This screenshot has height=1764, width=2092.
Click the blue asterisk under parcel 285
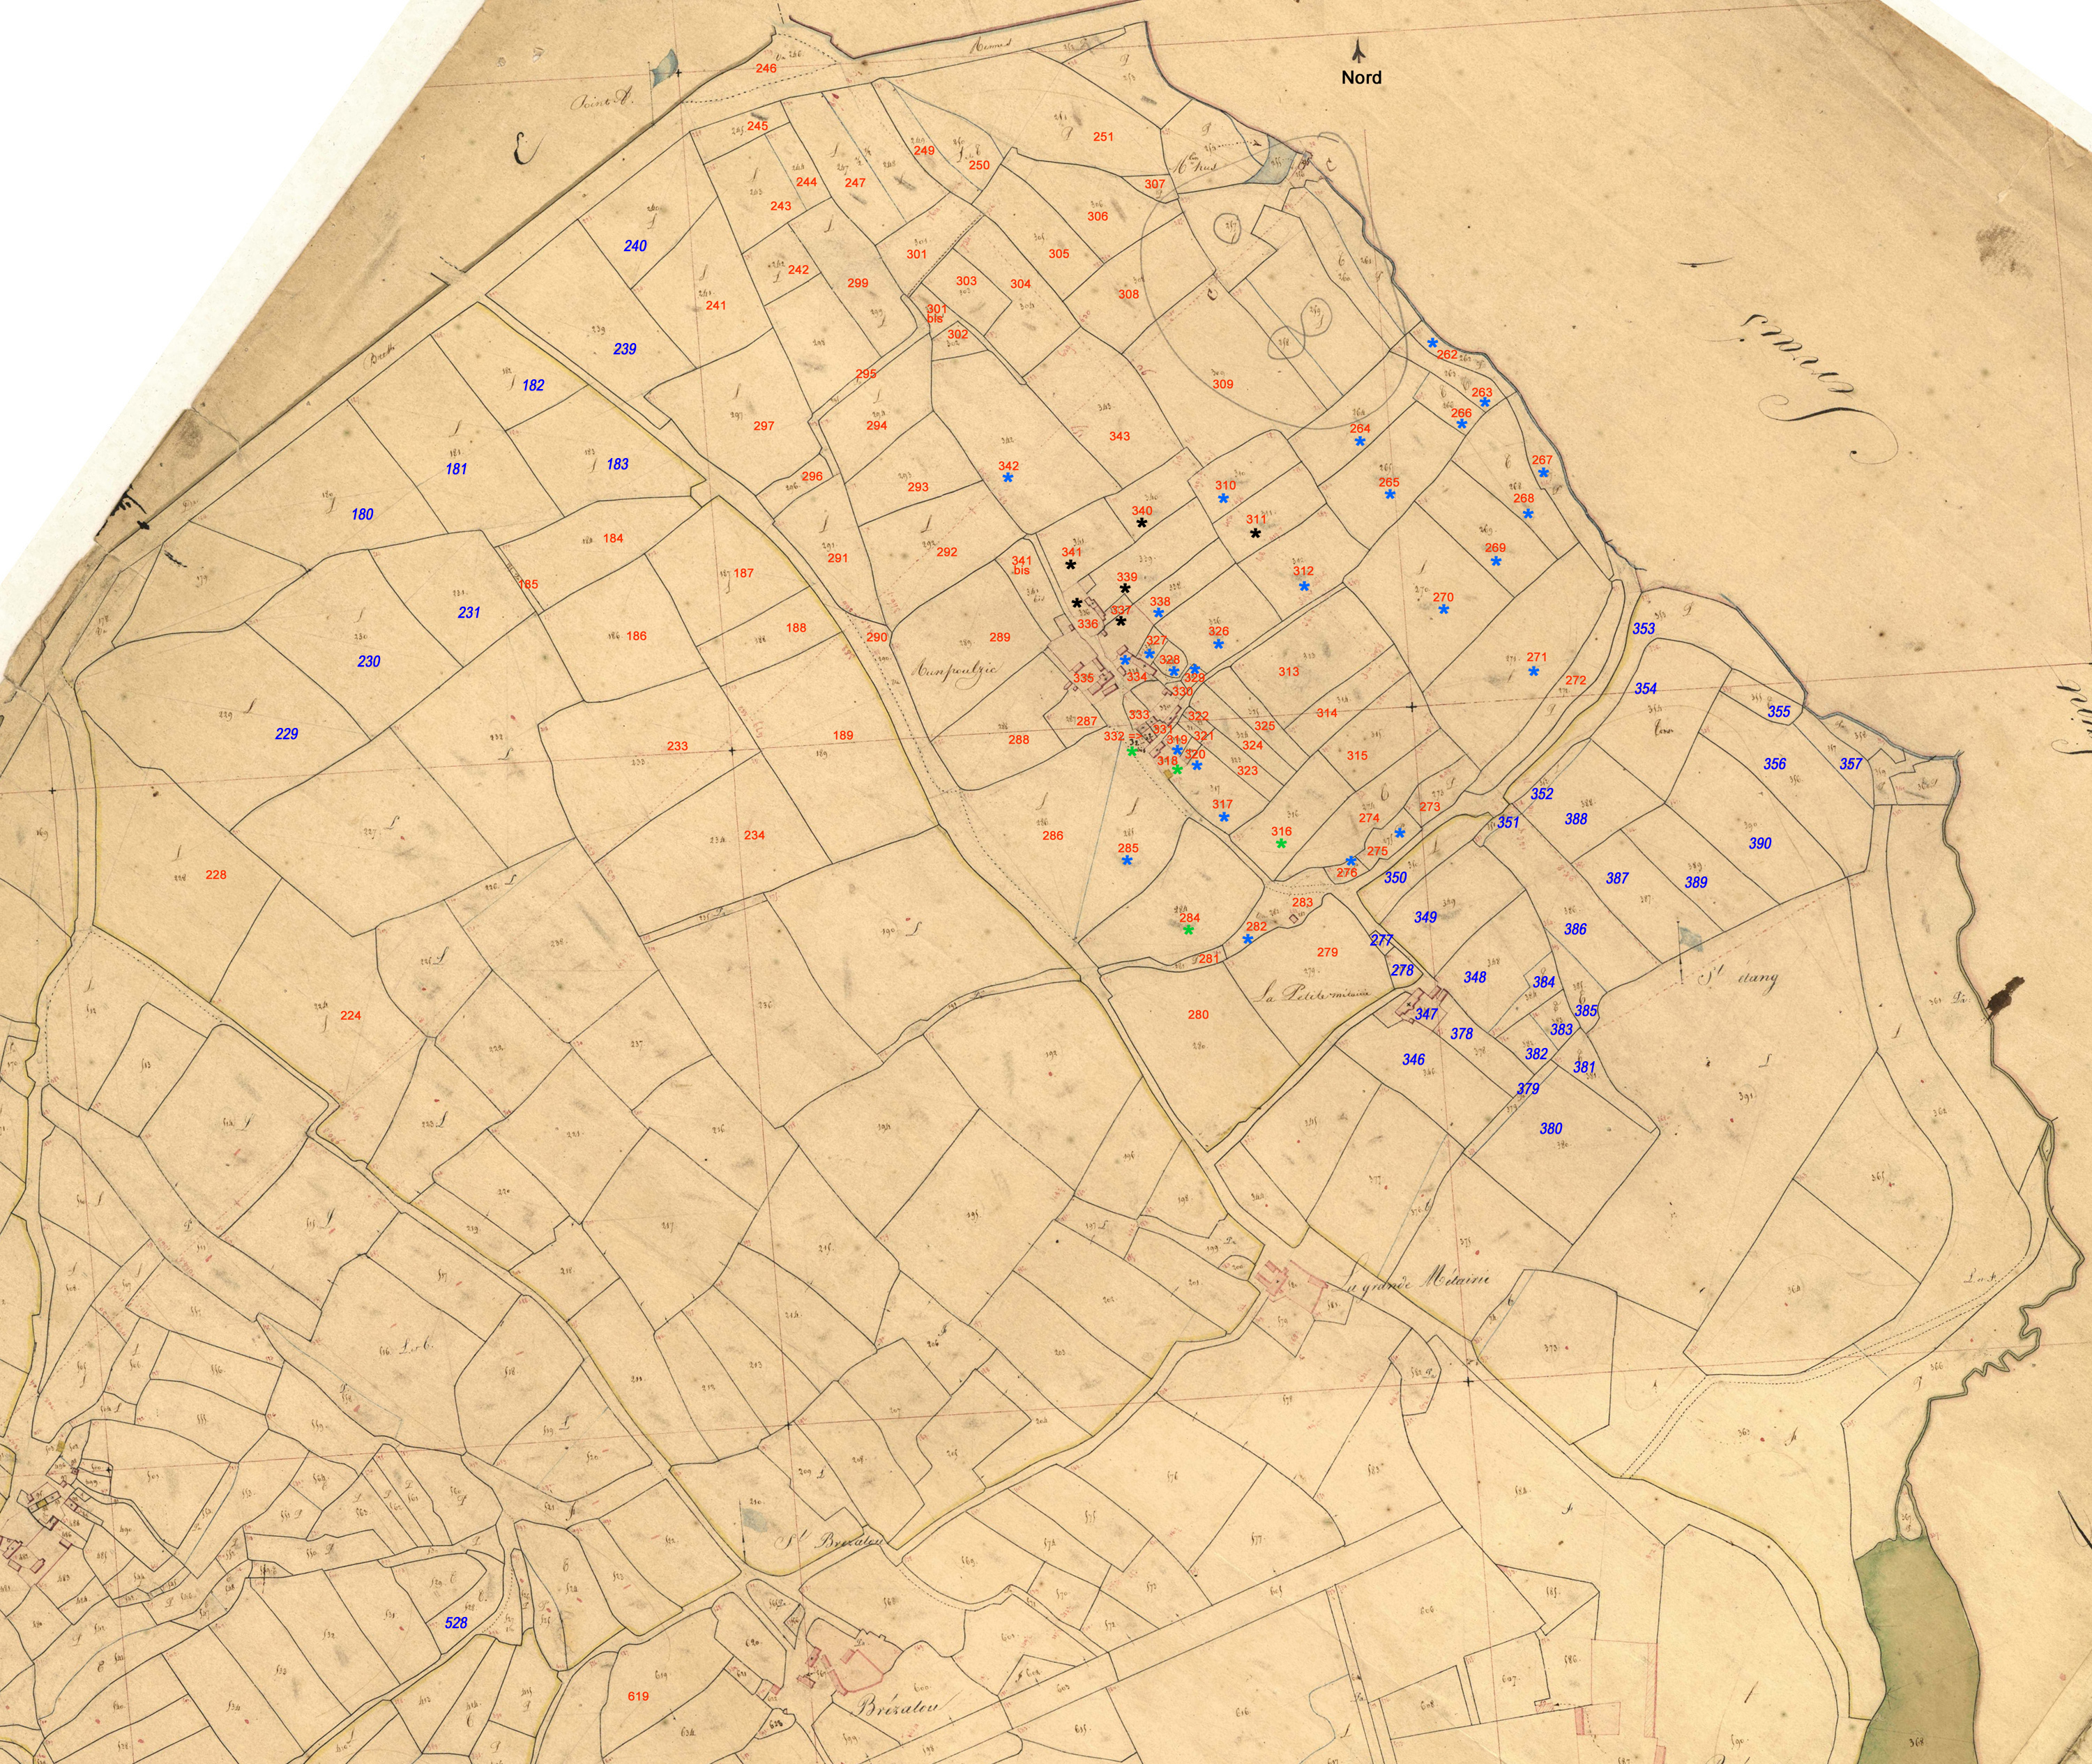coord(1127,861)
